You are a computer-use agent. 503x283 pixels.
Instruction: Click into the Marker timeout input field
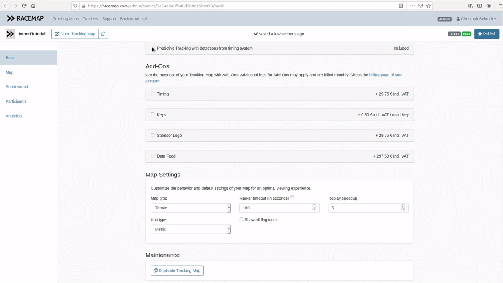[275, 208]
